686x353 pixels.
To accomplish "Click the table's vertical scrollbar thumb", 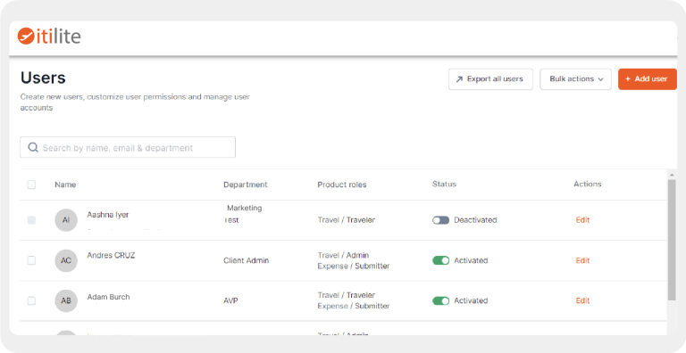I will click(672, 240).
